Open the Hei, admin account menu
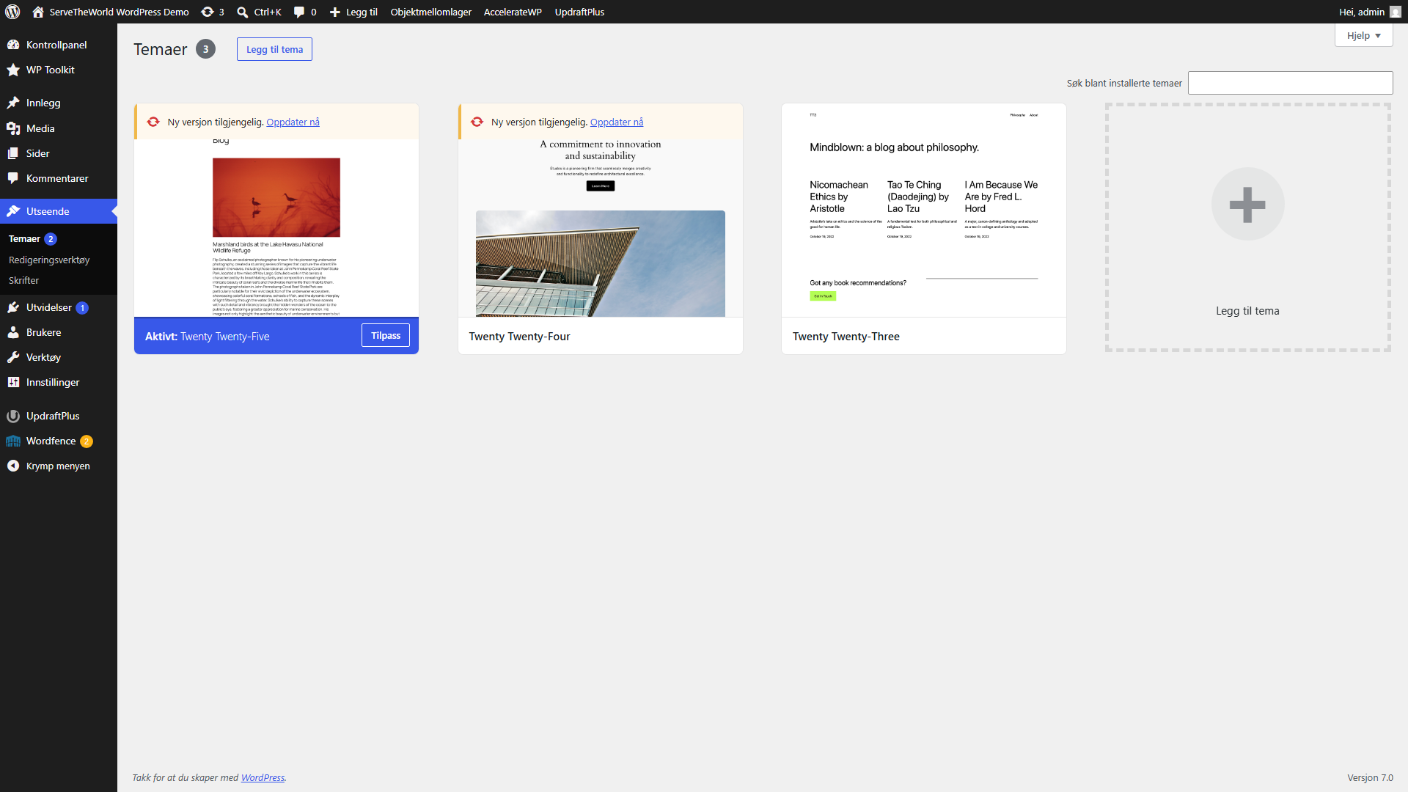Image resolution: width=1408 pixels, height=792 pixels. coord(1369,12)
